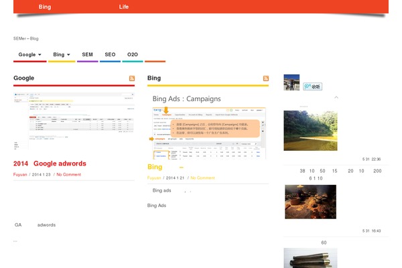
Task: Open the Bing section heading
Action: click(x=154, y=78)
